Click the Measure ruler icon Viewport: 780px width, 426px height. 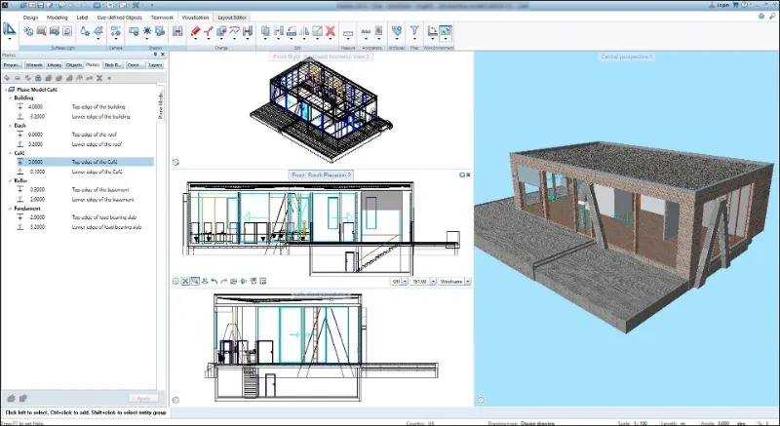348,33
